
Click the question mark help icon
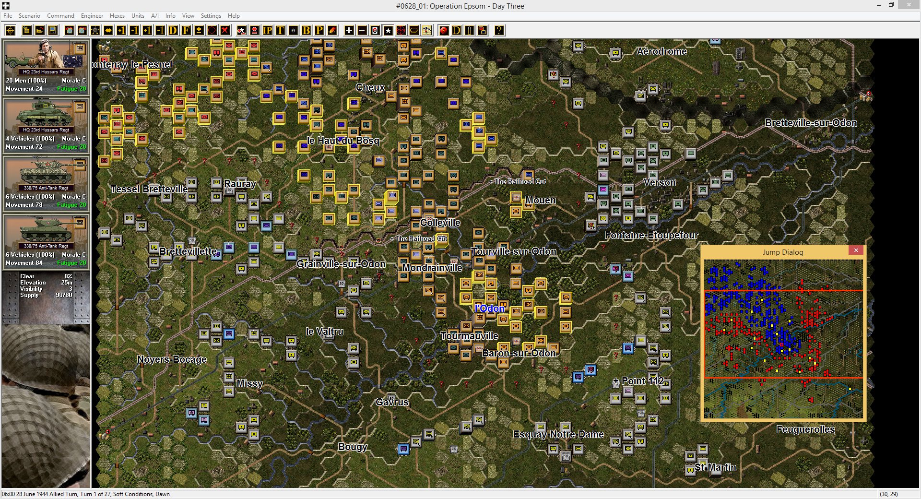pyautogui.click(x=499, y=31)
